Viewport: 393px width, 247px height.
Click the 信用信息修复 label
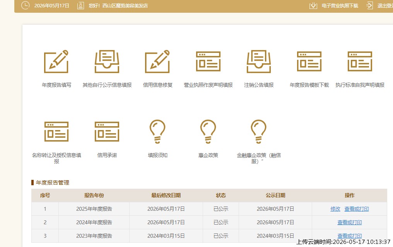158,85
